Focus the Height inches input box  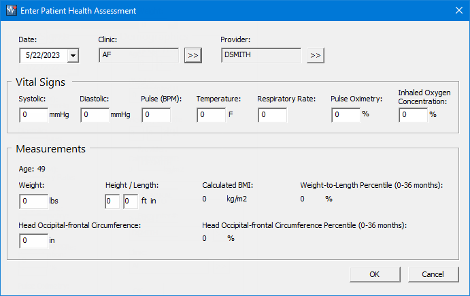tap(131, 201)
